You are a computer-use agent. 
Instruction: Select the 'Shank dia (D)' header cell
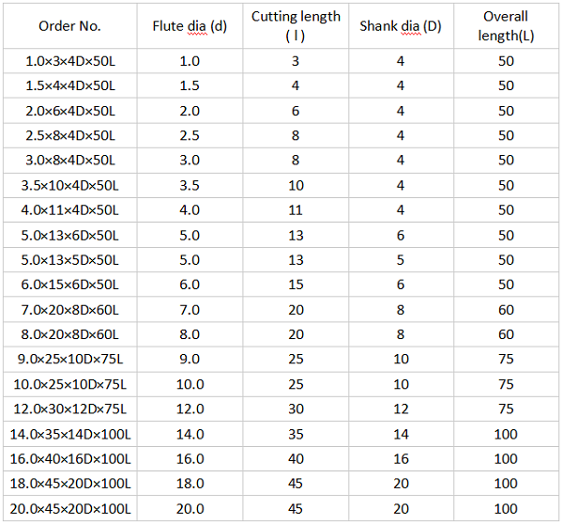click(401, 26)
